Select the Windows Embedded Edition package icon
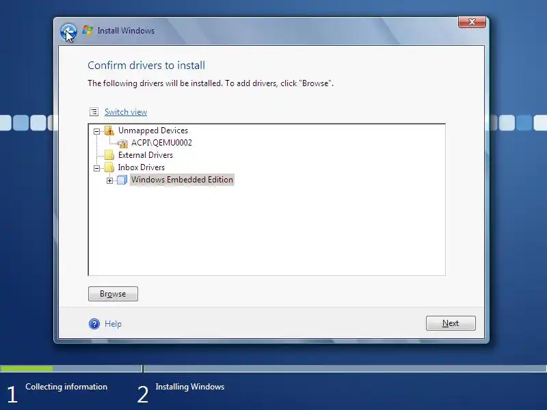 122,180
